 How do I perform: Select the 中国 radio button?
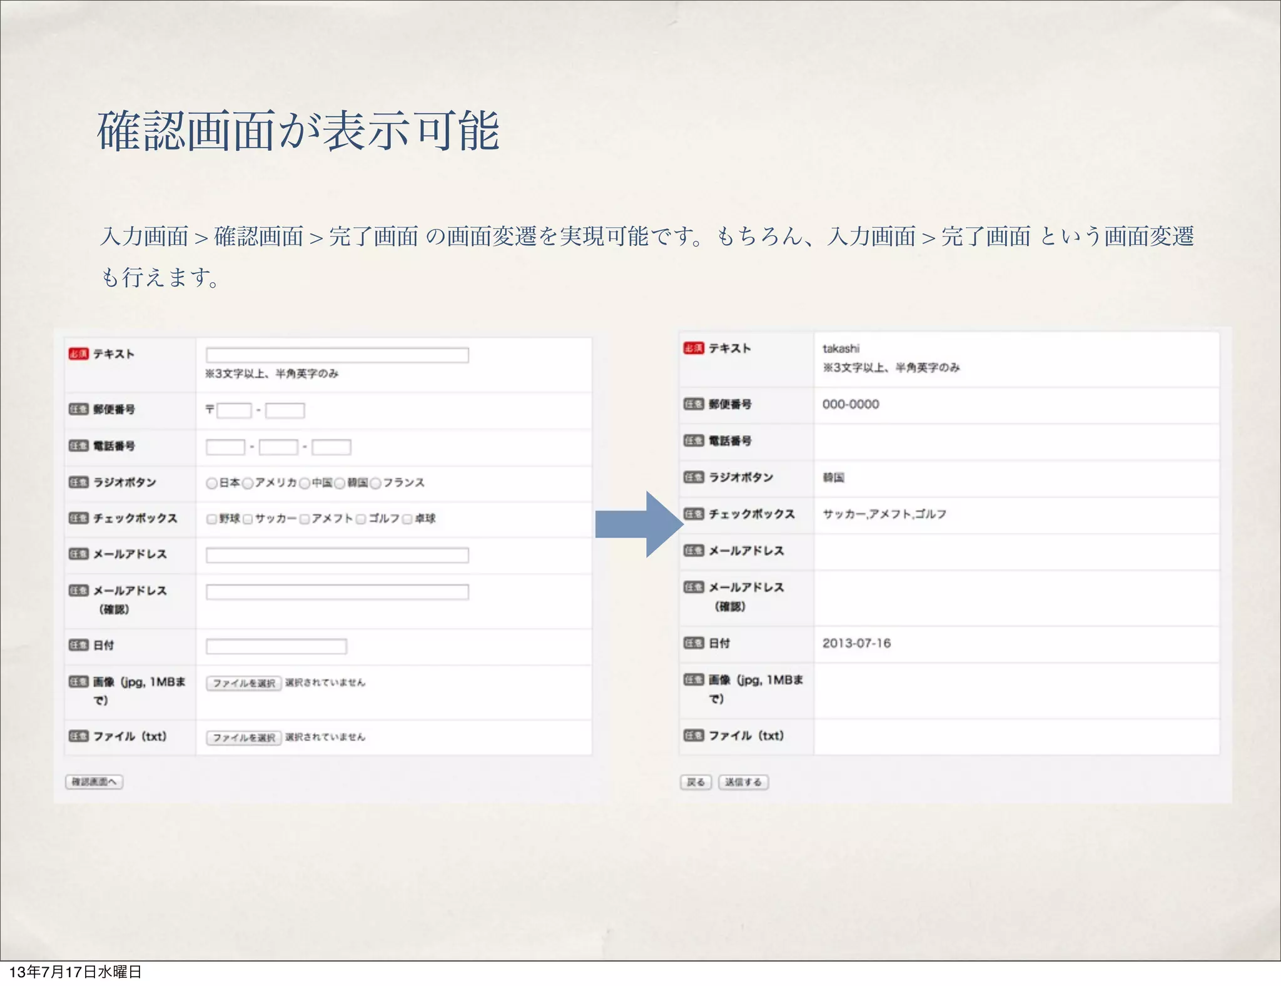tap(305, 483)
